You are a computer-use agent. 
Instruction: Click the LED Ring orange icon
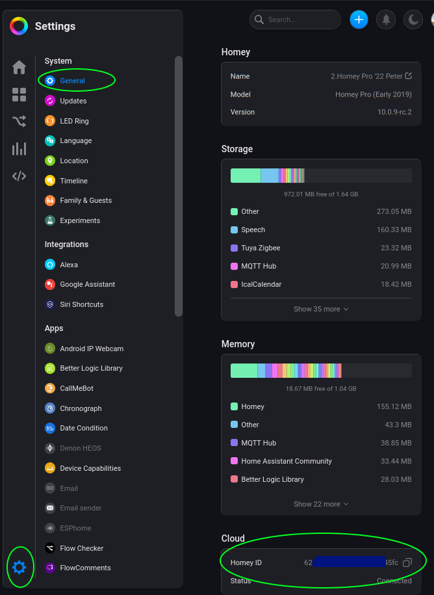click(x=50, y=121)
